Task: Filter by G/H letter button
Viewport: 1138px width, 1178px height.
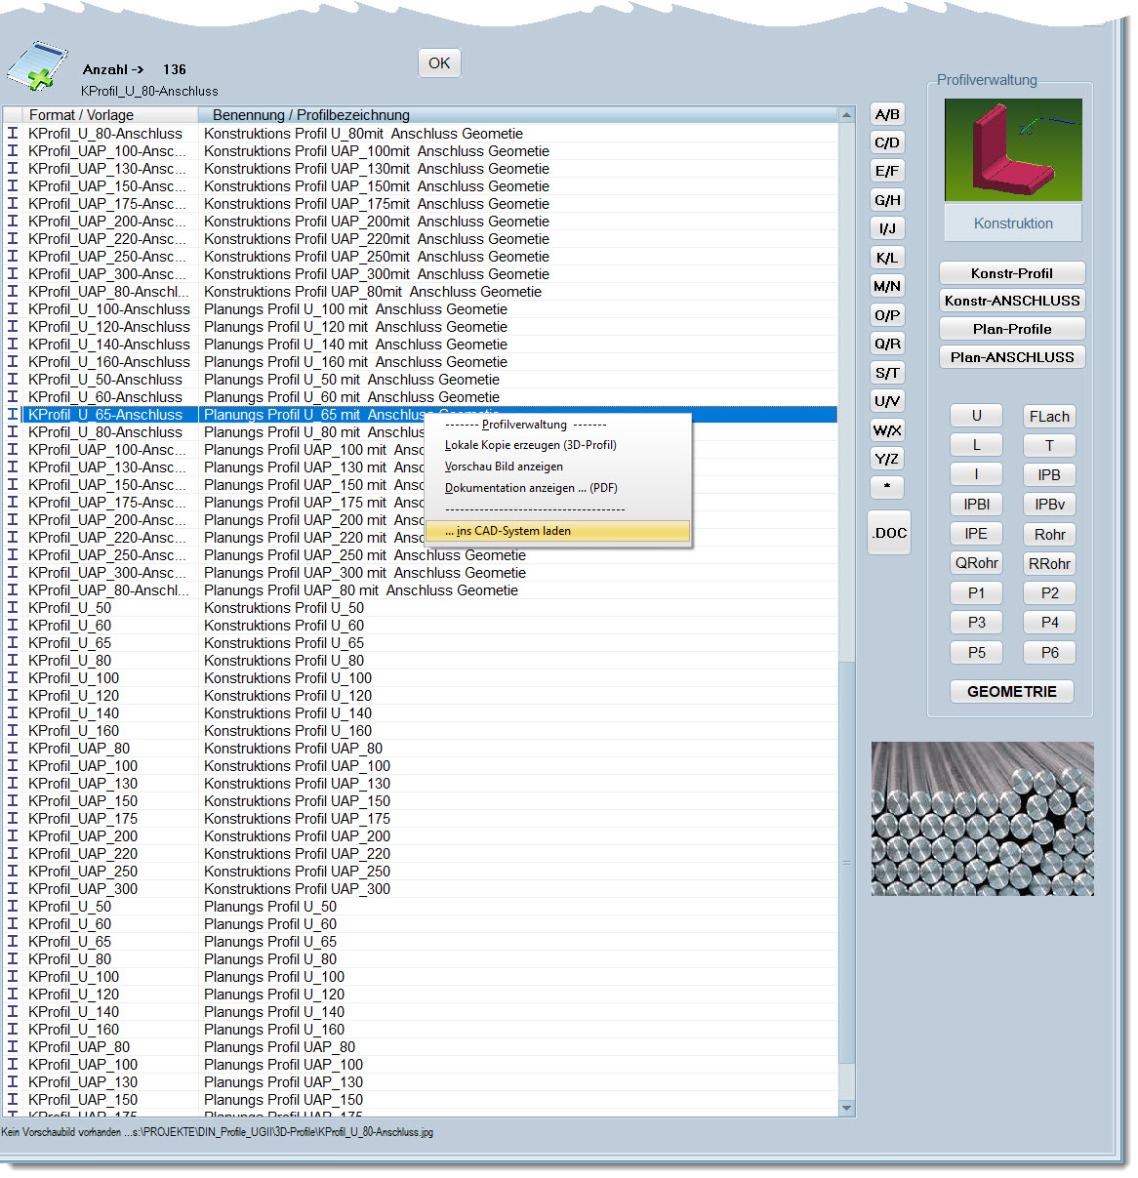Action: point(887,200)
